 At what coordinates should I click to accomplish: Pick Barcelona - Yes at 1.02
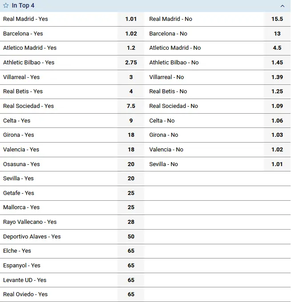tap(131, 34)
